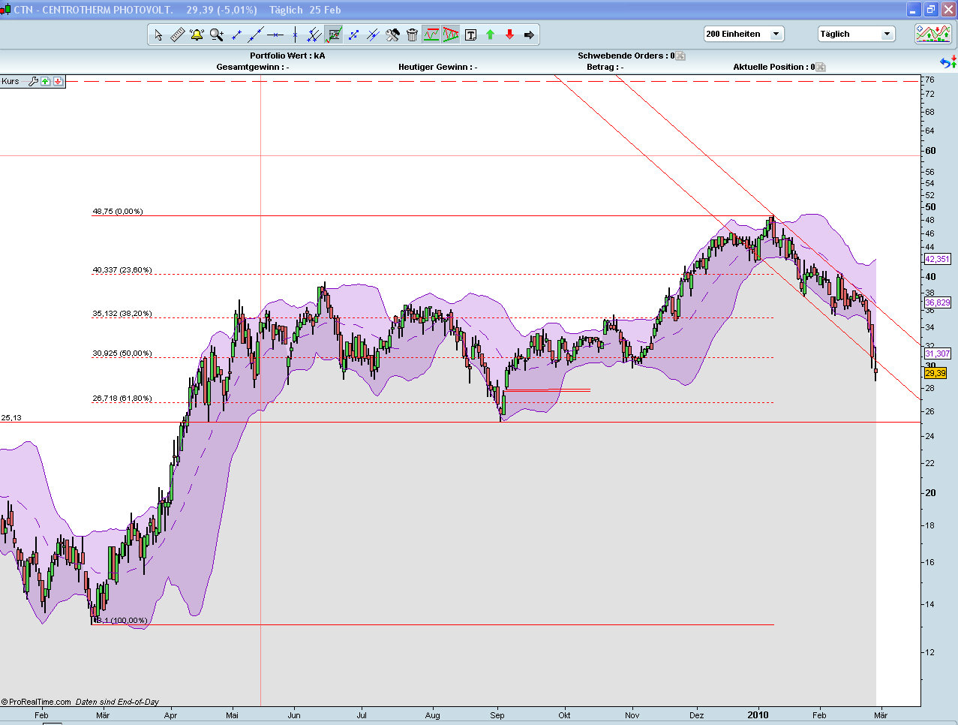Click Kurs panel red down-arrow page icon
Viewport: 958px width, 725px height.
point(59,81)
